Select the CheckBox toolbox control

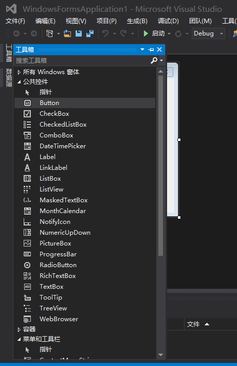[x=85, y=114]
